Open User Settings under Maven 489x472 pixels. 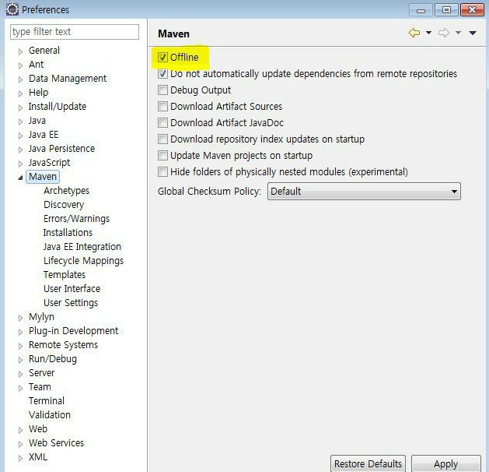[x=71, y=303]
